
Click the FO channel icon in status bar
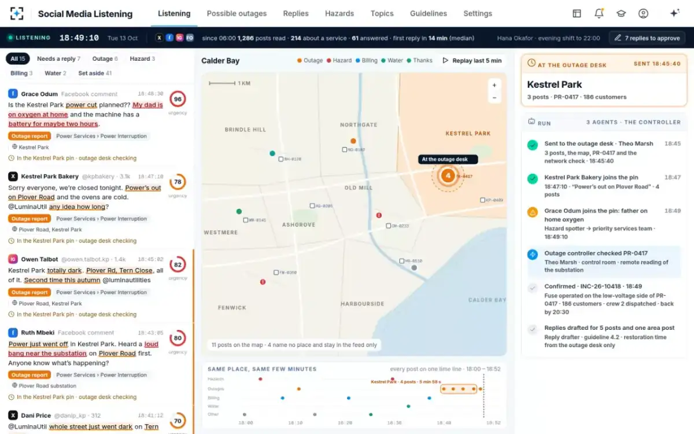click(190, 38)
